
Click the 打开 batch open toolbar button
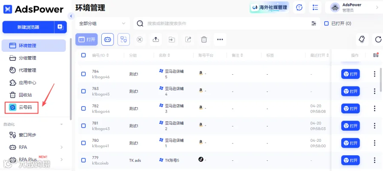click(x=87, y=39)
